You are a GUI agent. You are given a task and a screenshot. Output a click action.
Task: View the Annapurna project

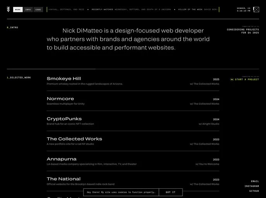tap(61, 159)
